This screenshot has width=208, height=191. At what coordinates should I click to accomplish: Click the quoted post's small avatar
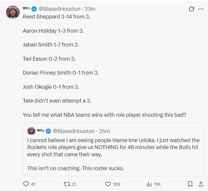(x=31, y=131)
